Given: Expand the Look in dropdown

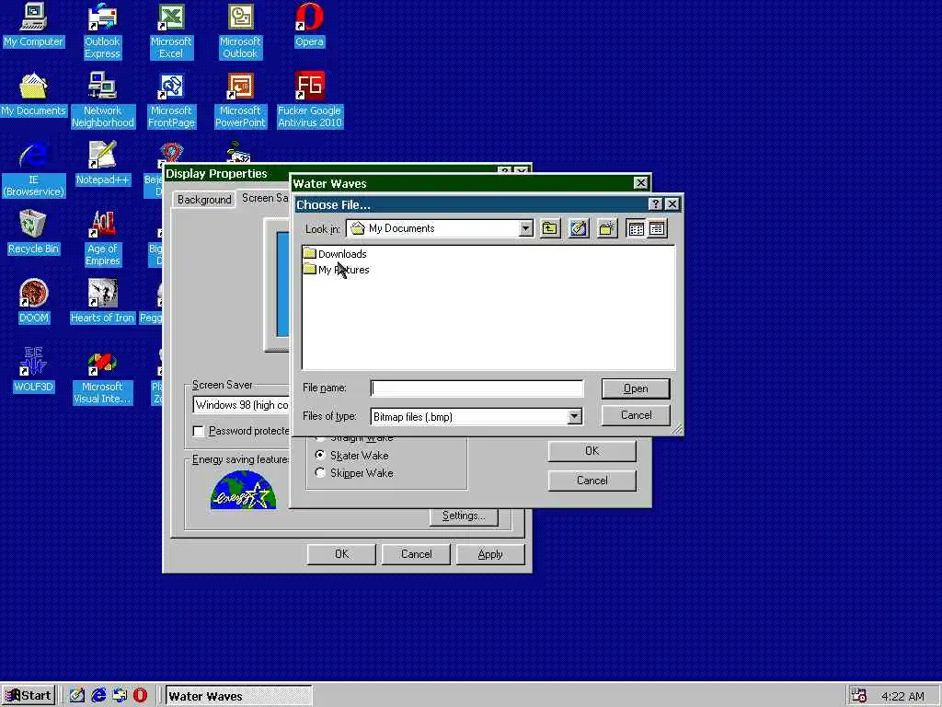Looking at the screenshot, I should click(525, 228).
